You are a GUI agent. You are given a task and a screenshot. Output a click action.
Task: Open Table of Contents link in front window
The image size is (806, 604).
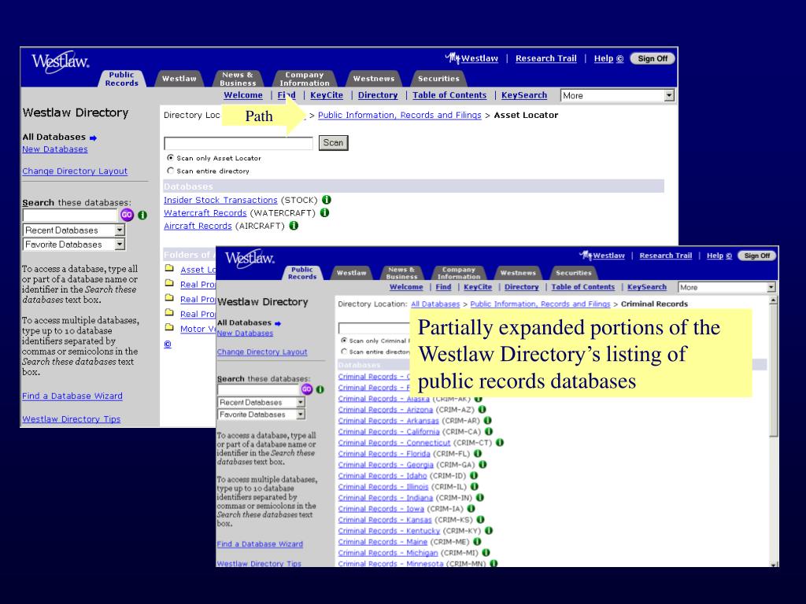point(583,287)
